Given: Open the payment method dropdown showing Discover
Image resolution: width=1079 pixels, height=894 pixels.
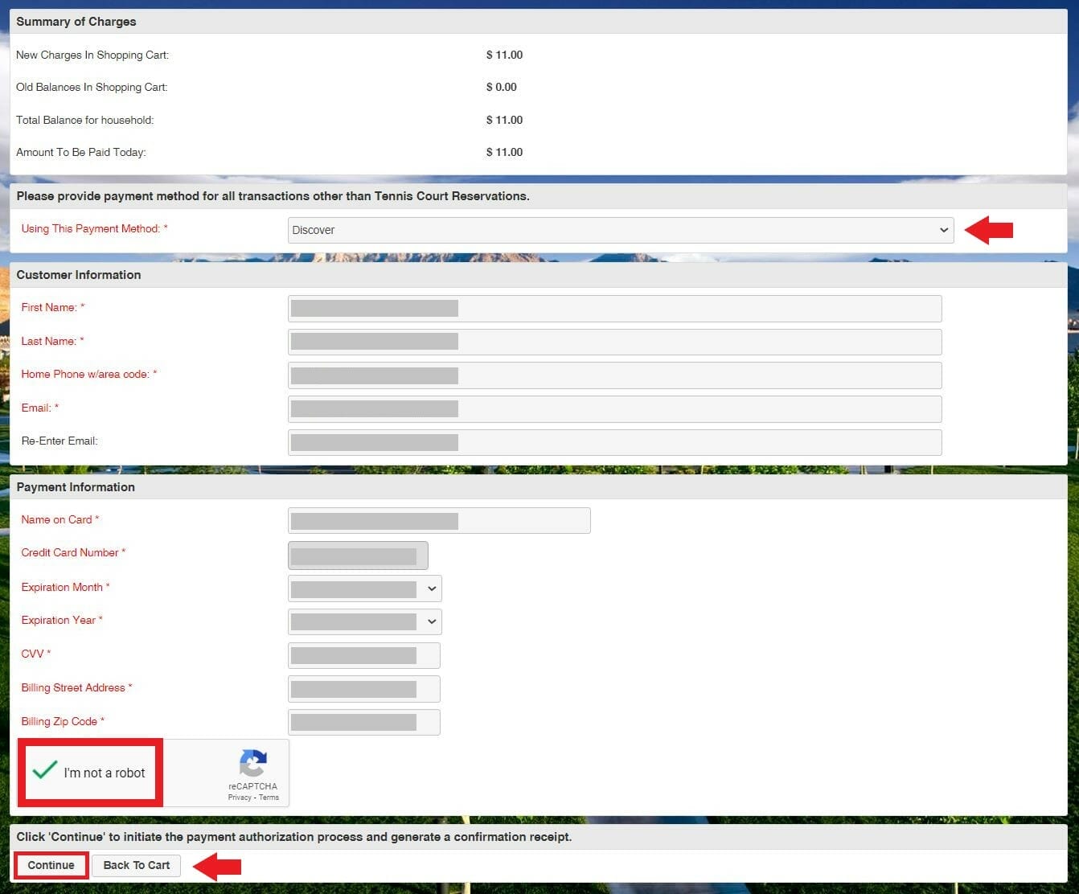Looking at the screenshot, I should point(620,230).
